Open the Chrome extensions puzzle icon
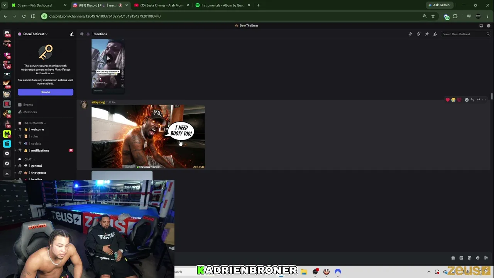The image size is (494, 278). [x=455, y=16]
